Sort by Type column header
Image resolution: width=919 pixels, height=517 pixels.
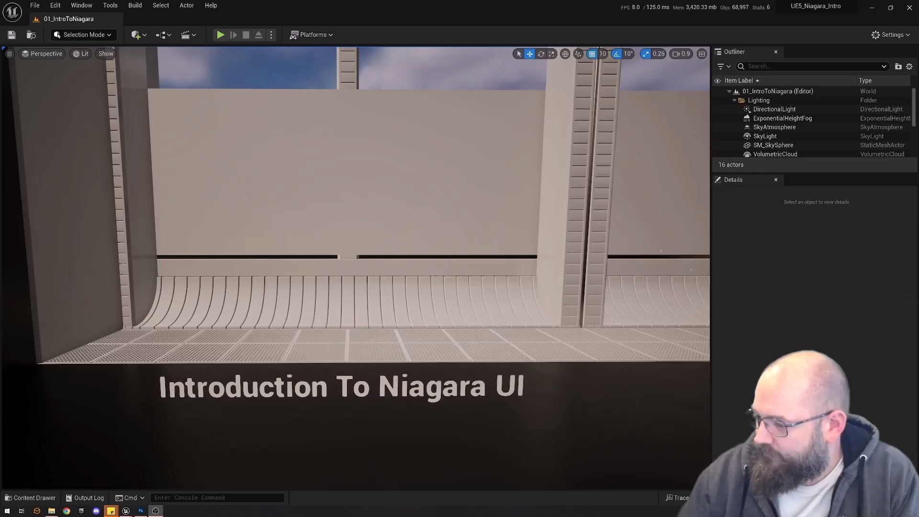pos(865,81)
